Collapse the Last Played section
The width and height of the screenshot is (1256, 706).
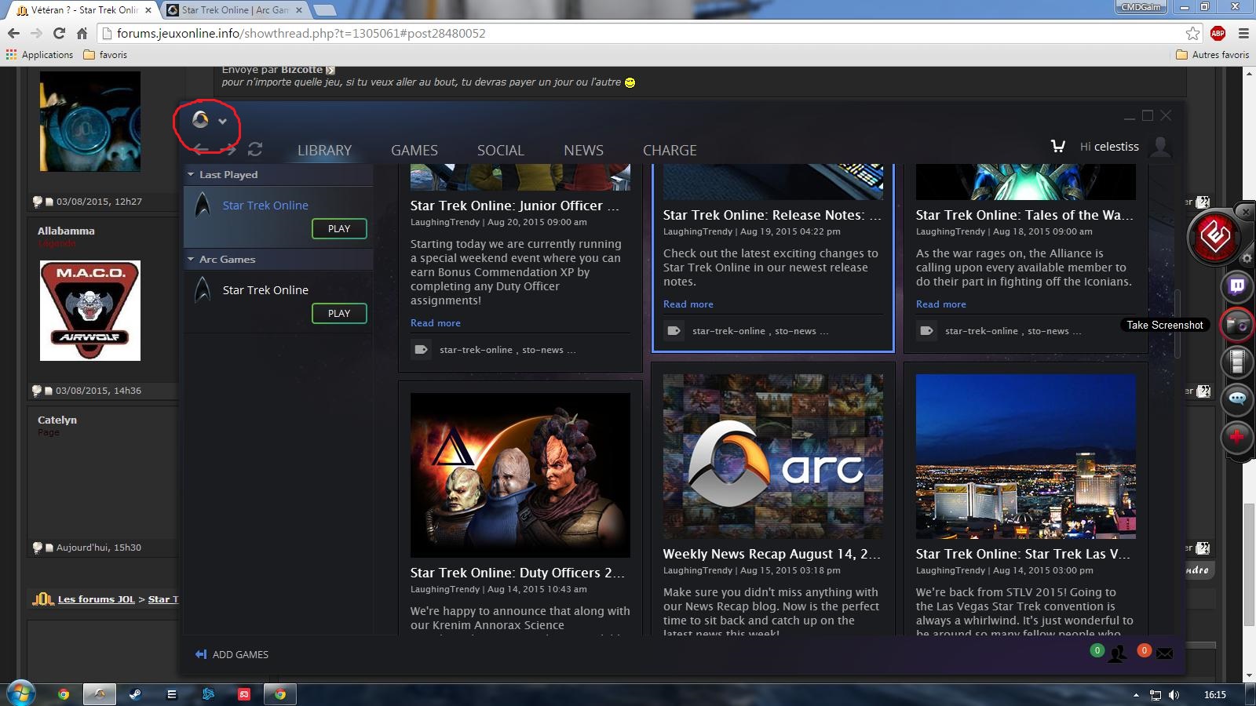(x=191, y=174)
